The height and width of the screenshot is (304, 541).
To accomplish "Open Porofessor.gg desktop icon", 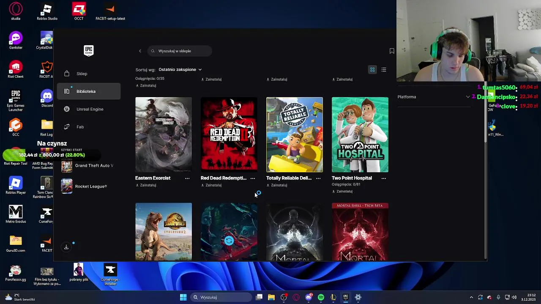I will (16, 272).
